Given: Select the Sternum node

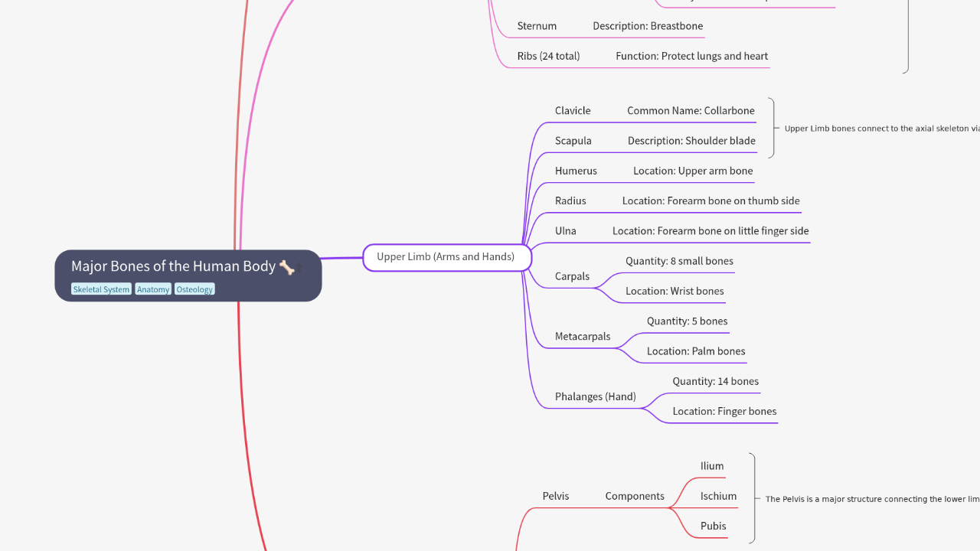Looking at the screenshot, I should click(537, 26).
